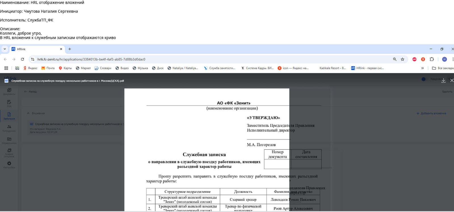Select the HRlink browser tab

(37, 49)
